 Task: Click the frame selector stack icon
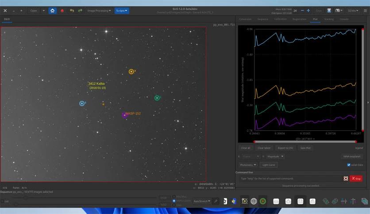pyautogui.click(x=365, y=201)
